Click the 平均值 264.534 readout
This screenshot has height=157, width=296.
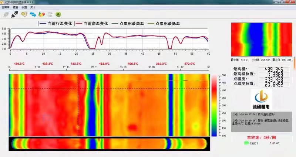[x=261, y=60]
